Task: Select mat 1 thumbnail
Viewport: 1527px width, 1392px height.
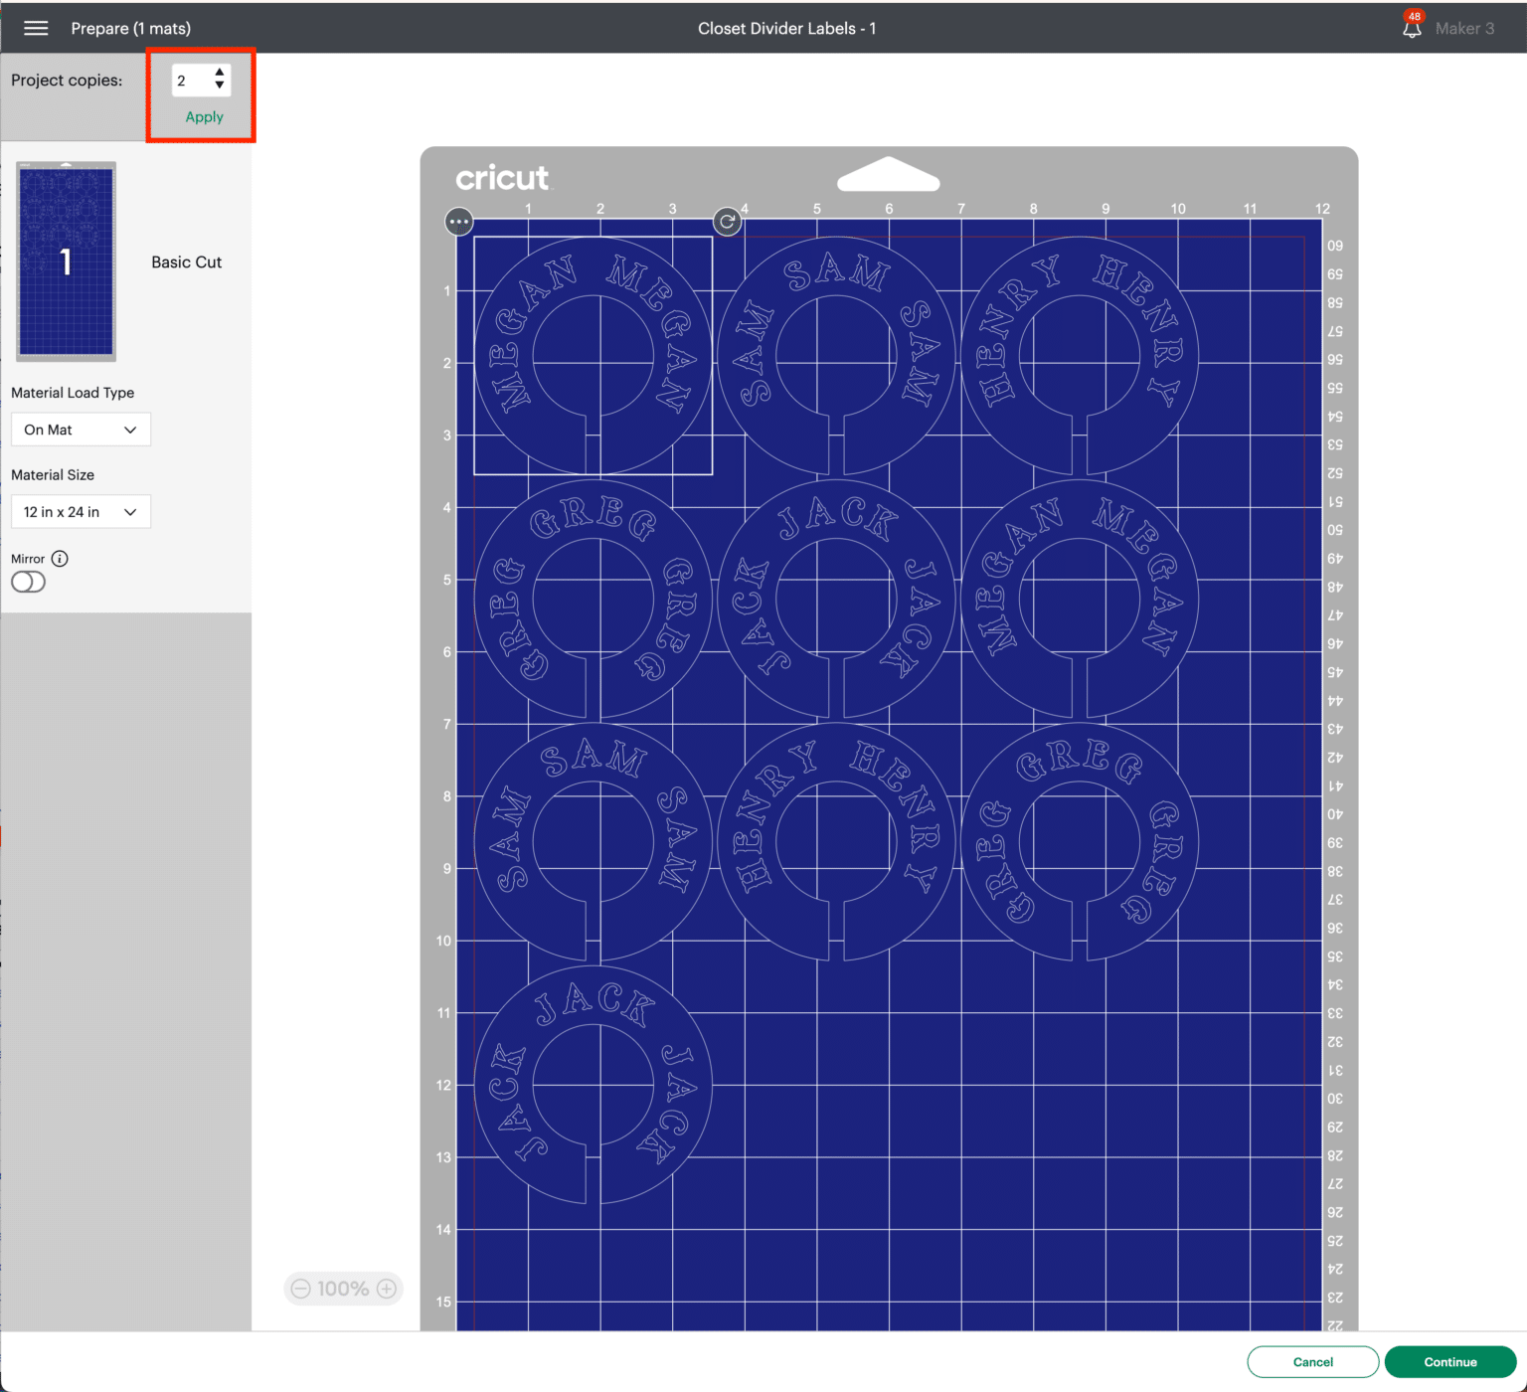Action: tap(67, 261)
